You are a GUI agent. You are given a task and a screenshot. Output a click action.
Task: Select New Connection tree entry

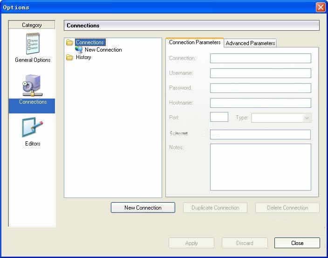[103, 50]
